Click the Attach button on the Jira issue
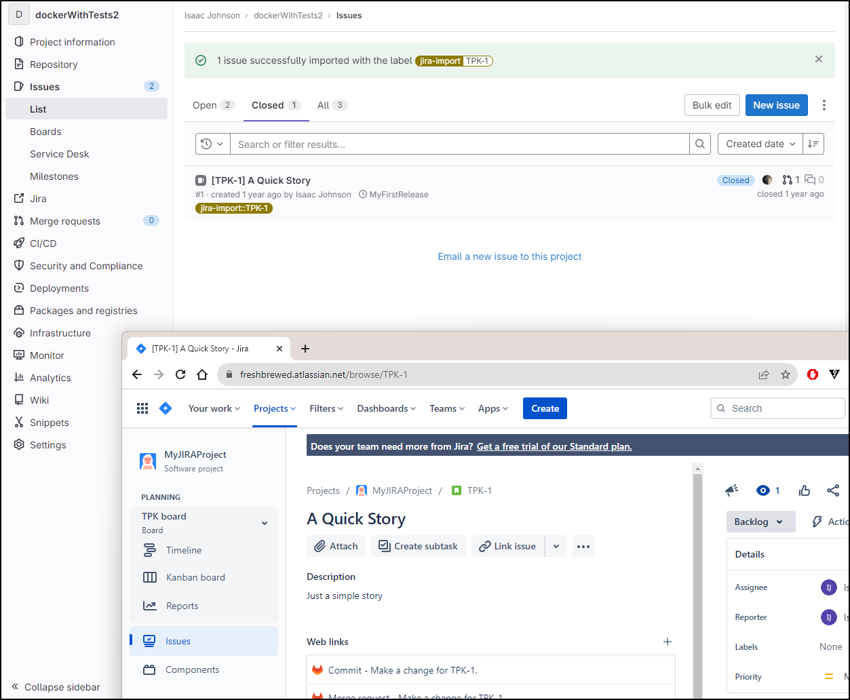Screen dimensions: 850x700 click(336, 546)
